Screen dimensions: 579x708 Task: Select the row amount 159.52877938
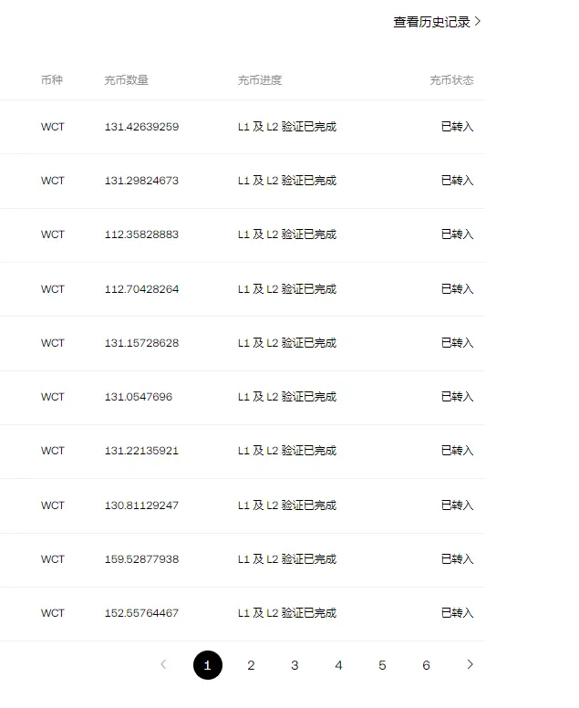[x=141, y=559]
